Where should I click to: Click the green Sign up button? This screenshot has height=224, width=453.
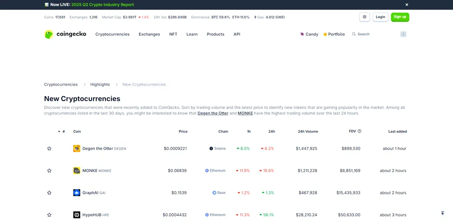click(x=400, y=17)
